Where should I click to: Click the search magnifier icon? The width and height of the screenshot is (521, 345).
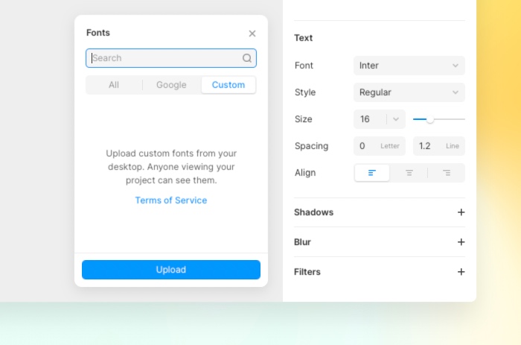coord(247,58)
